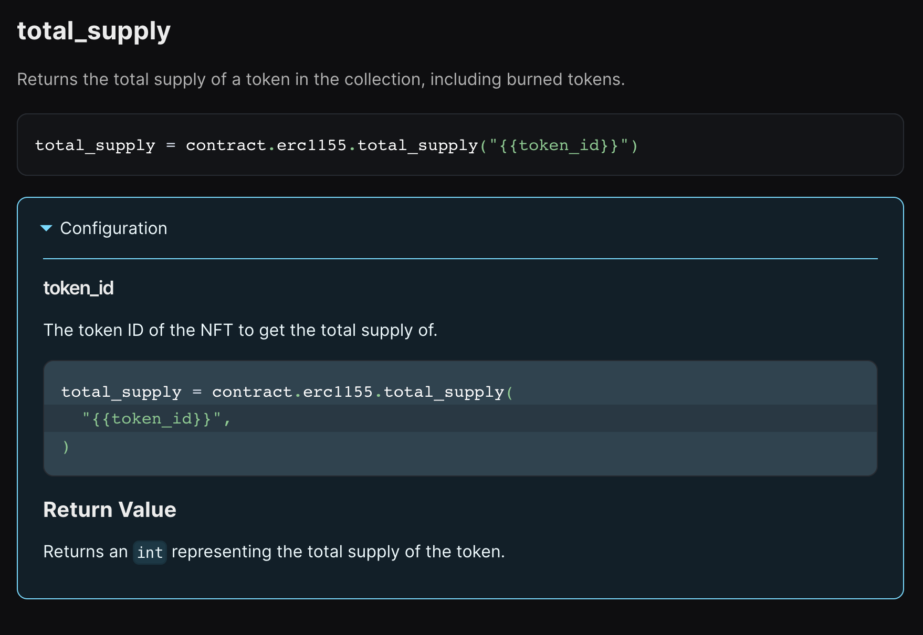
Task: Click the description mentioning burned tokens
Action: pyautogui.click(x=321, y=79)
